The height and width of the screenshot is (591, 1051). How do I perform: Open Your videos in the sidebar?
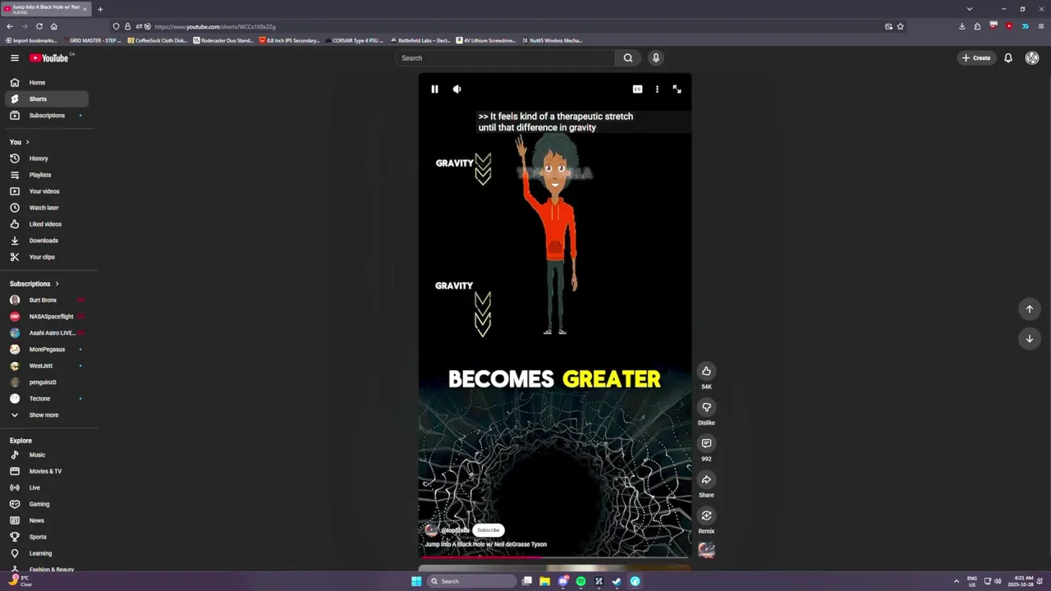47,191
